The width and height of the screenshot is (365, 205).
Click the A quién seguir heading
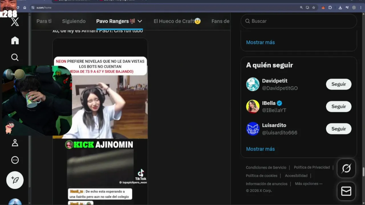pyautogui.click(x=269, y=65)
